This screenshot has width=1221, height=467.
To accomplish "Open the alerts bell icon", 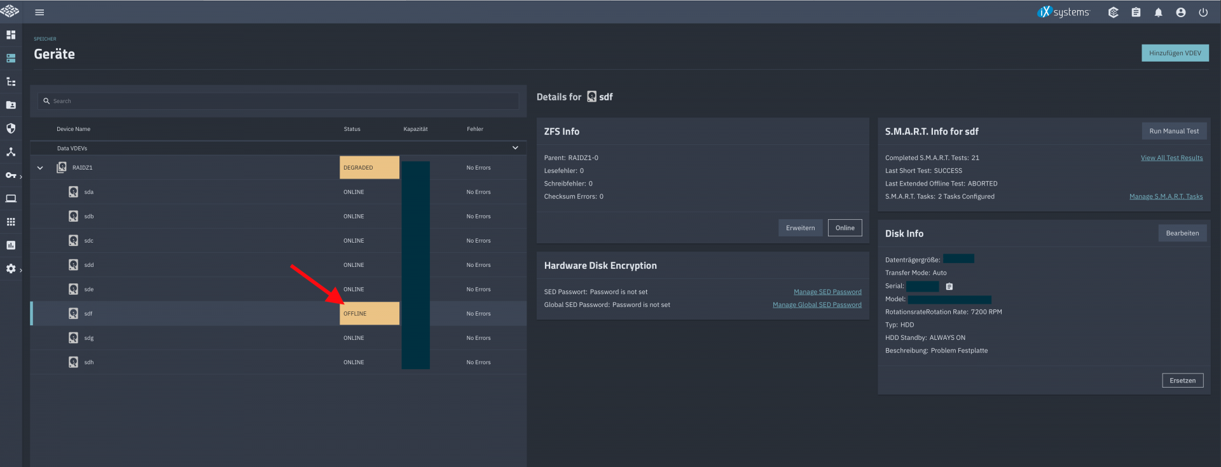I will pyautogui.click(x=1158, y=12).
